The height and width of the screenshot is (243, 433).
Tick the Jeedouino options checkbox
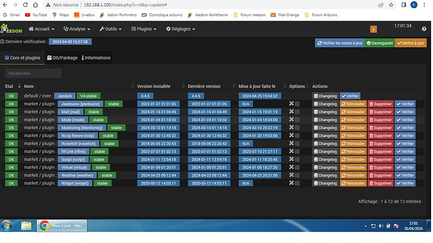[x=297, y=104]
